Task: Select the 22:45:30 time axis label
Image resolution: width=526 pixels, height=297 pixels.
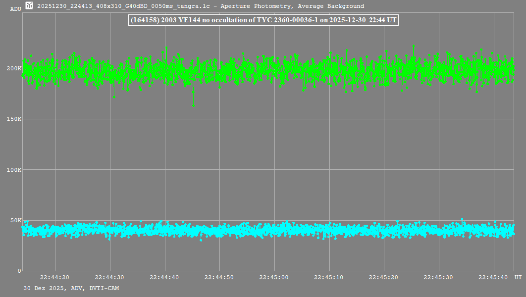Action: click(x=439, y=278)
